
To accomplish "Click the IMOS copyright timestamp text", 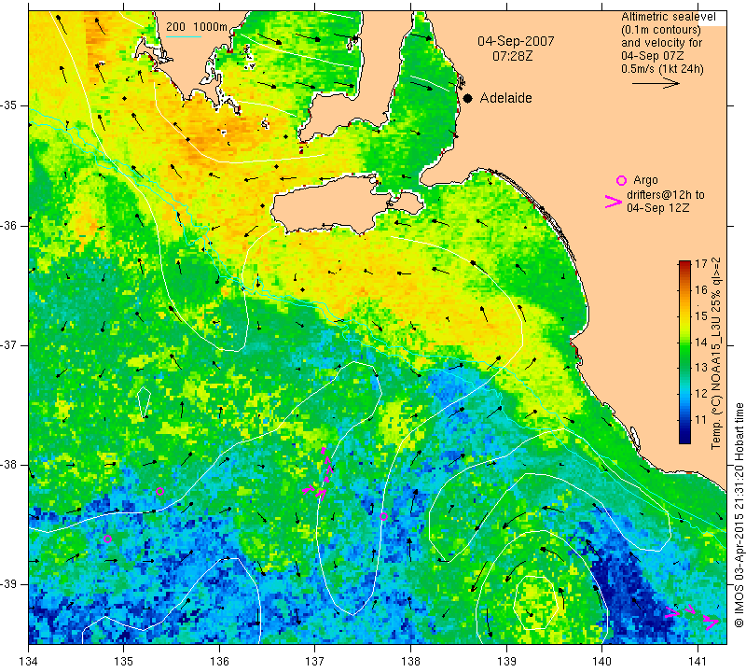I will tap(739, 514).
